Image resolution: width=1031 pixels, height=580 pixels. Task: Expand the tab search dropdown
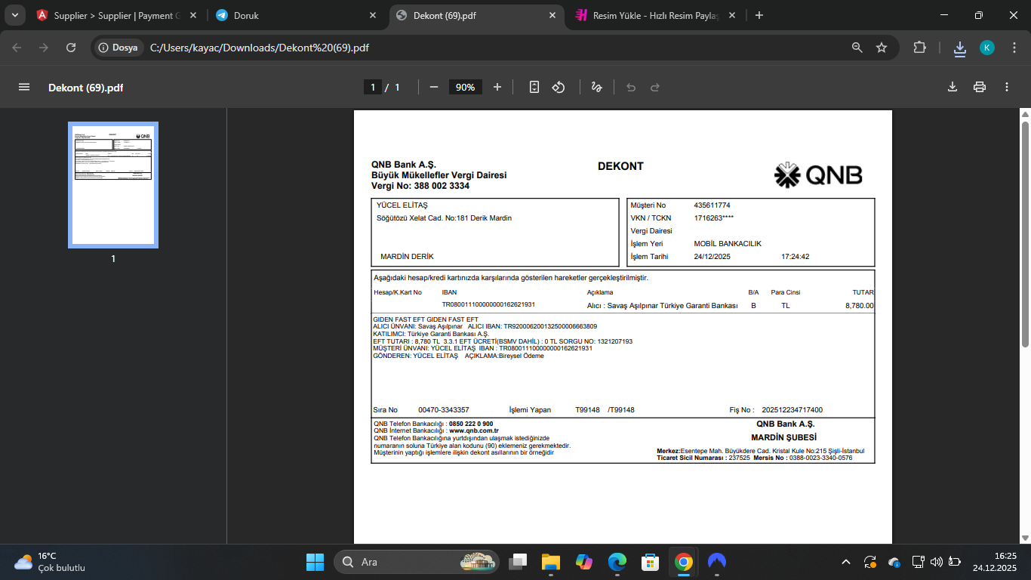[x=14, y=15]
